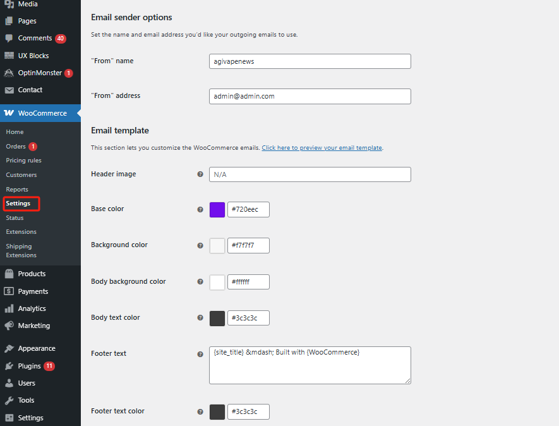
Task: Click the purple Base color swatch
Action: [x=217, y=210]
